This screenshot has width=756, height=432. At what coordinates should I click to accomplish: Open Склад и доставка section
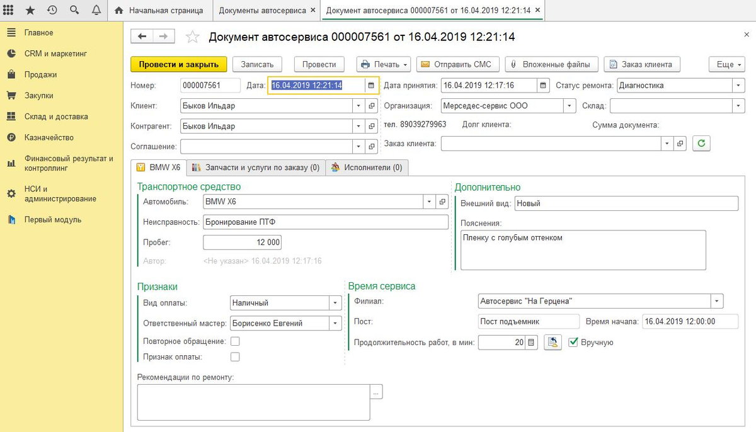[56, 117]
